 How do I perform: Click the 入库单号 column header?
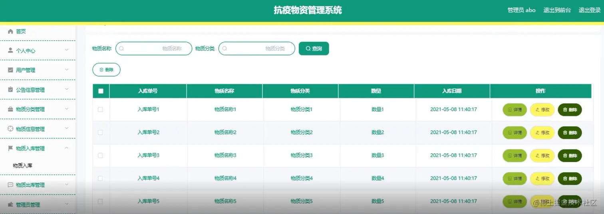click(x=148, y=91)
